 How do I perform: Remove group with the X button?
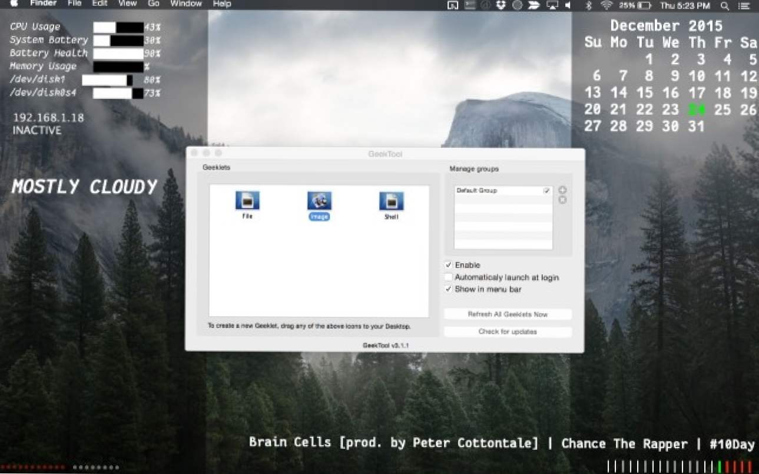pyautogui.click(x=562, y=200)
